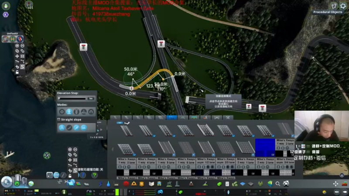
Task: Toggle the fourth blue bridge-pillar option
Action: click(x=84, y=128)
